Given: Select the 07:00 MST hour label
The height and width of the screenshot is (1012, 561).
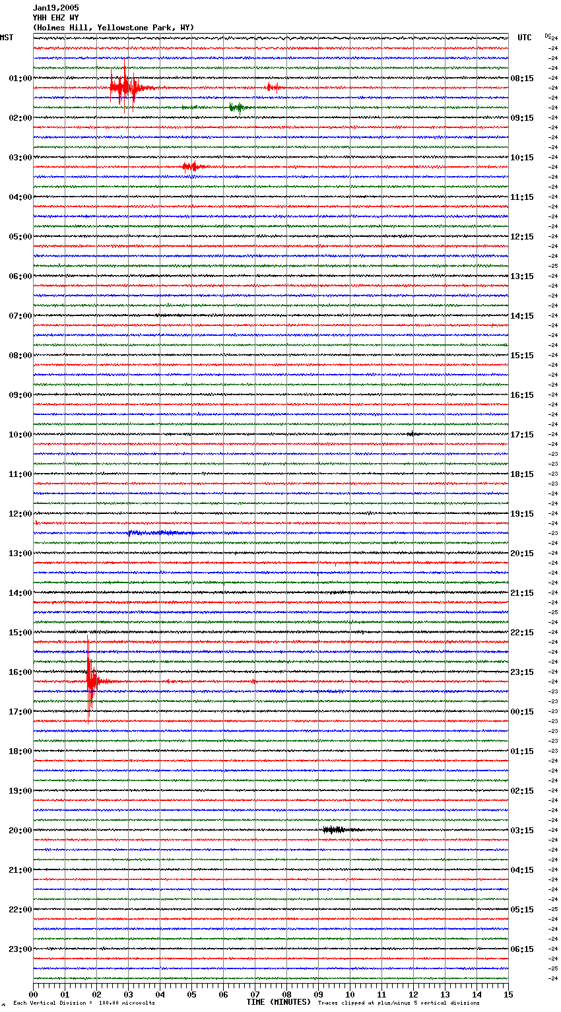Looking at the screenshot, I should (x=20, y=316).
